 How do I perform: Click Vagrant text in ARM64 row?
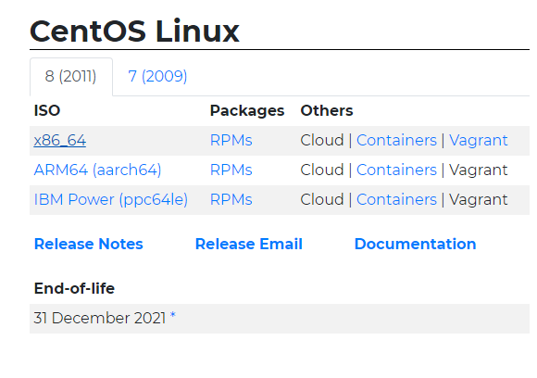(478, 170)
